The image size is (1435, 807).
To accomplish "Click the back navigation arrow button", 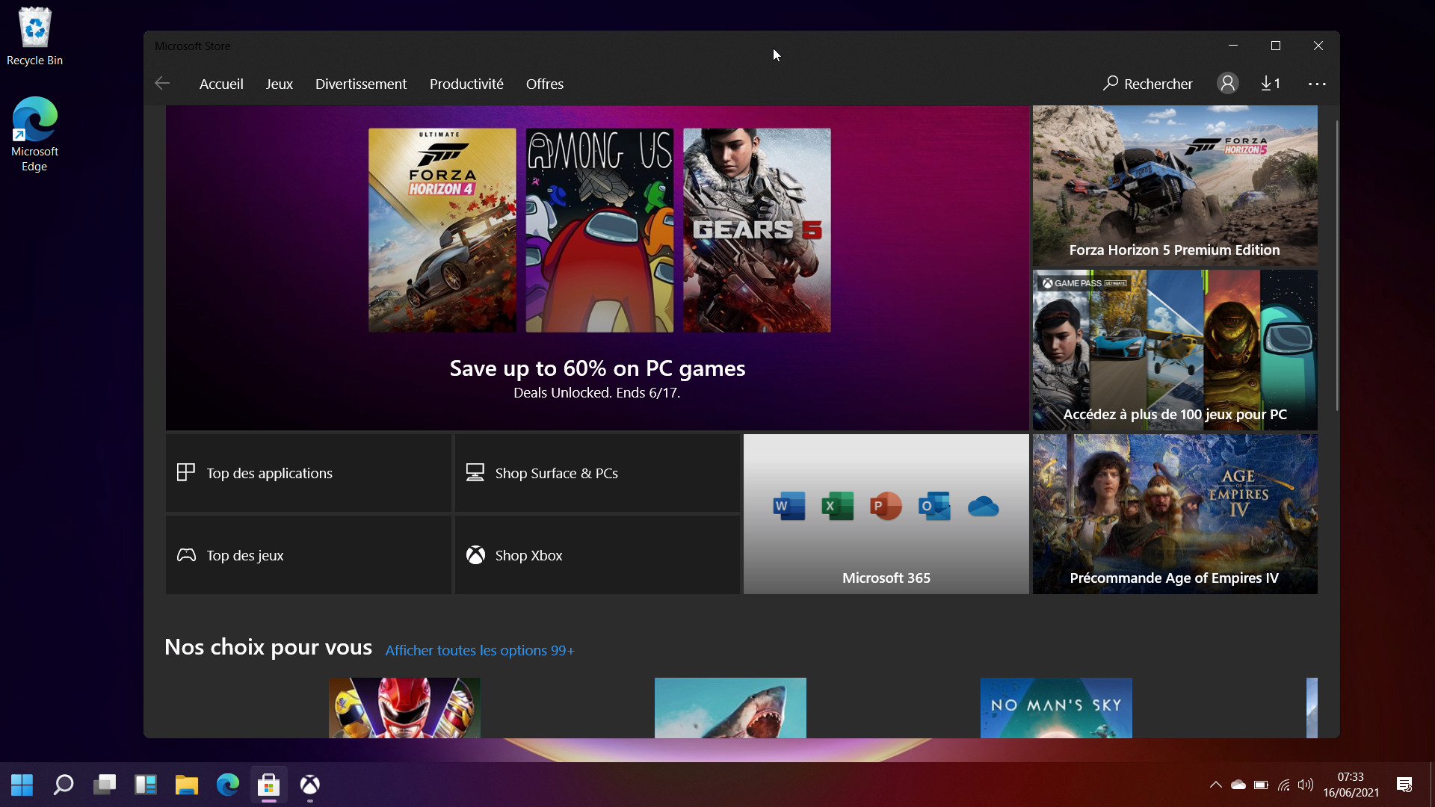I will tap(163, 83).
